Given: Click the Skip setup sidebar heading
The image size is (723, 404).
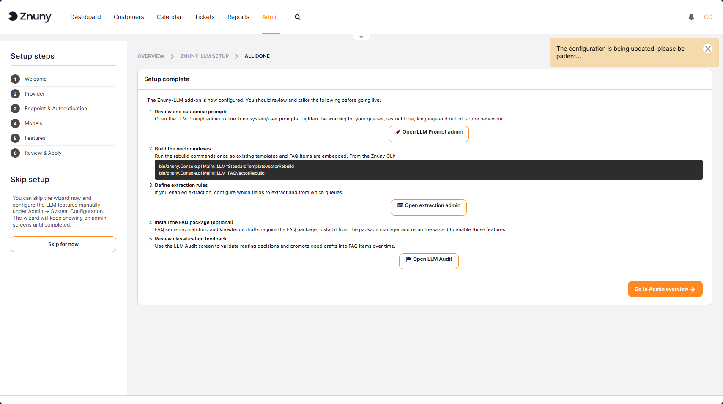Looking at the screenshot, I should [30, 180].
